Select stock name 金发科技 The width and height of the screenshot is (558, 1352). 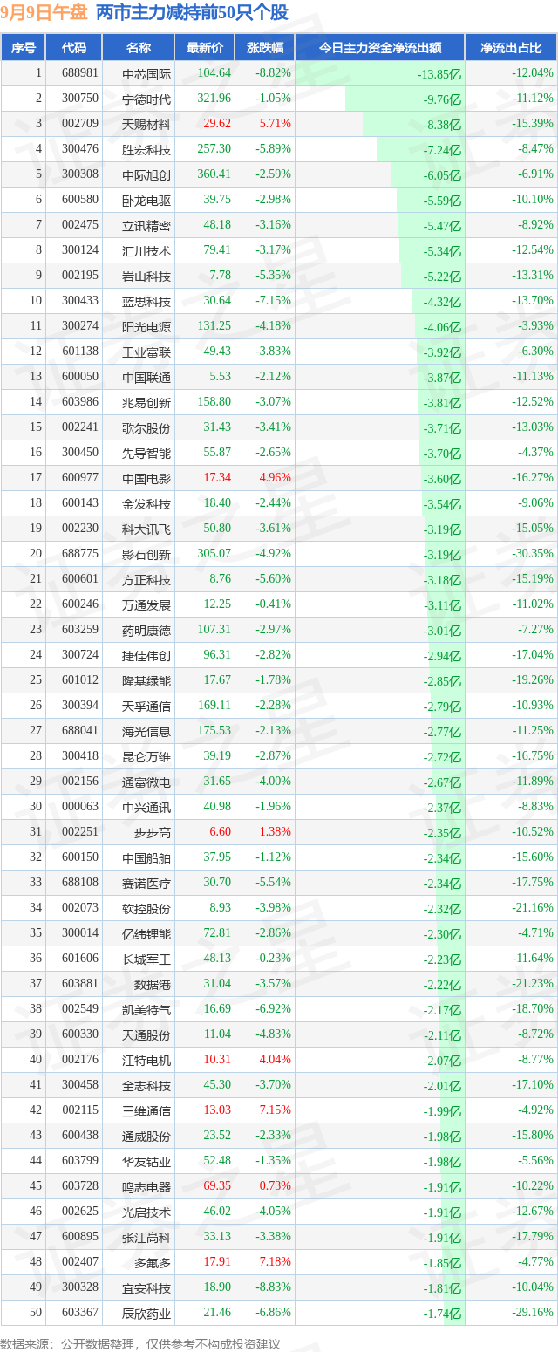pos(146,503)
